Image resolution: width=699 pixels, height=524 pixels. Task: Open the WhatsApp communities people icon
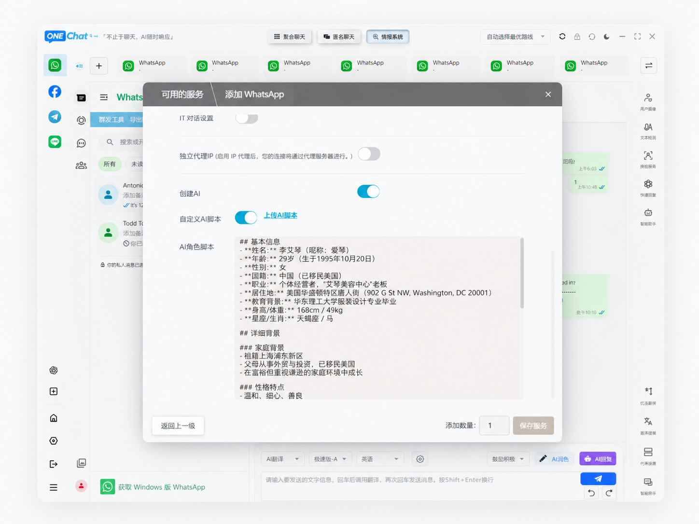tap(81, 165)
